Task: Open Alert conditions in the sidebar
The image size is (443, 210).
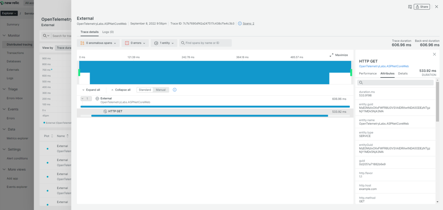Action: (17, 158)
